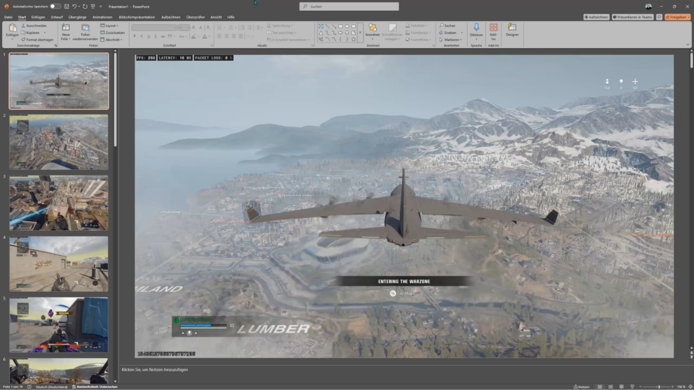
Task: Click Kopieren in the clipboard group
Action: click(x=30, y=32)
